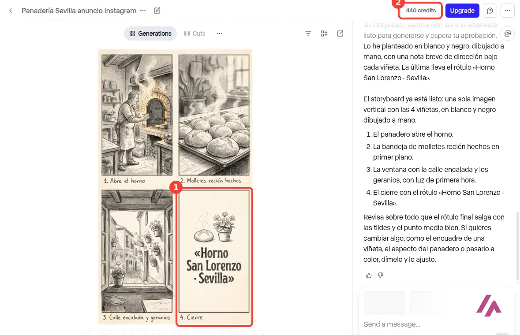520x335 pixels.
Task: Select the list item about ventana con la calle encalada
Action: point(430,175)
